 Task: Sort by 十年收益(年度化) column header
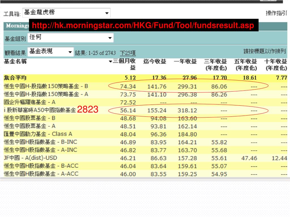276,65
